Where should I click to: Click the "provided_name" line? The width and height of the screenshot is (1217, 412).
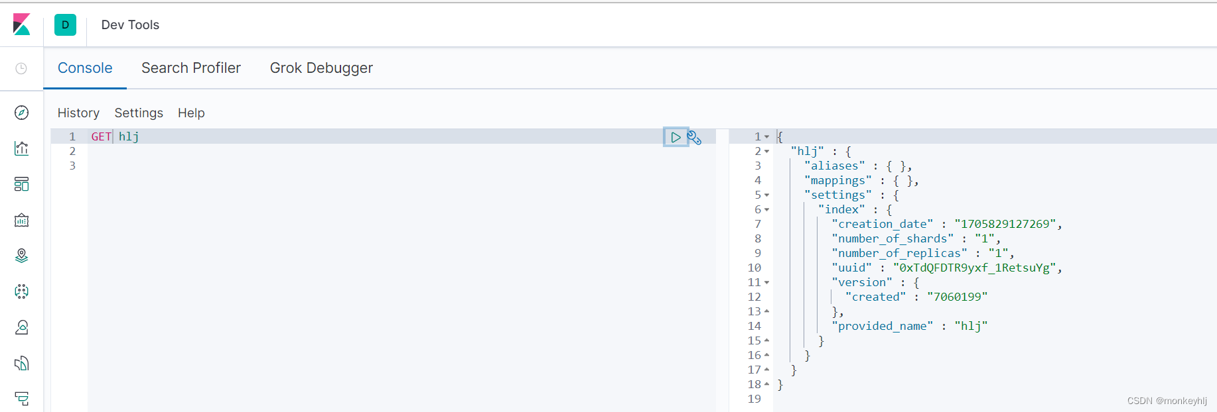click(910, 326)
